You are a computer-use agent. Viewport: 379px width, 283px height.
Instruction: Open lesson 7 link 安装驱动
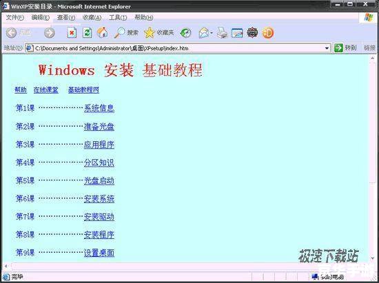point(99,217)
